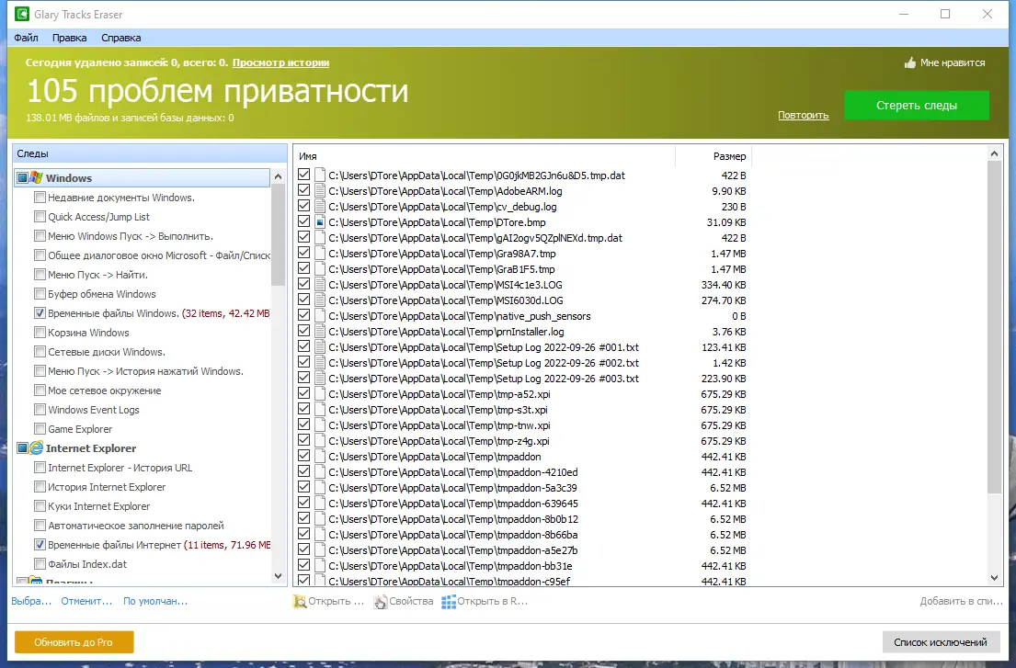Click the 'Отменит...' deselect link
This screenshot has width=1016, height=668.
click(x=86, y=601)
